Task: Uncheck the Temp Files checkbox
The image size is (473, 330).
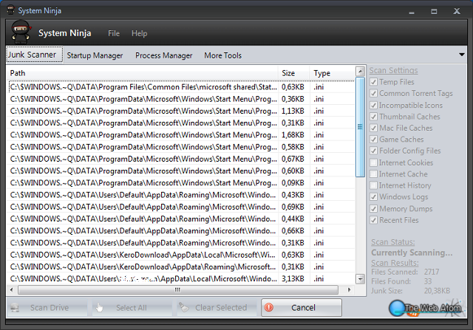Action: (373, 82)
